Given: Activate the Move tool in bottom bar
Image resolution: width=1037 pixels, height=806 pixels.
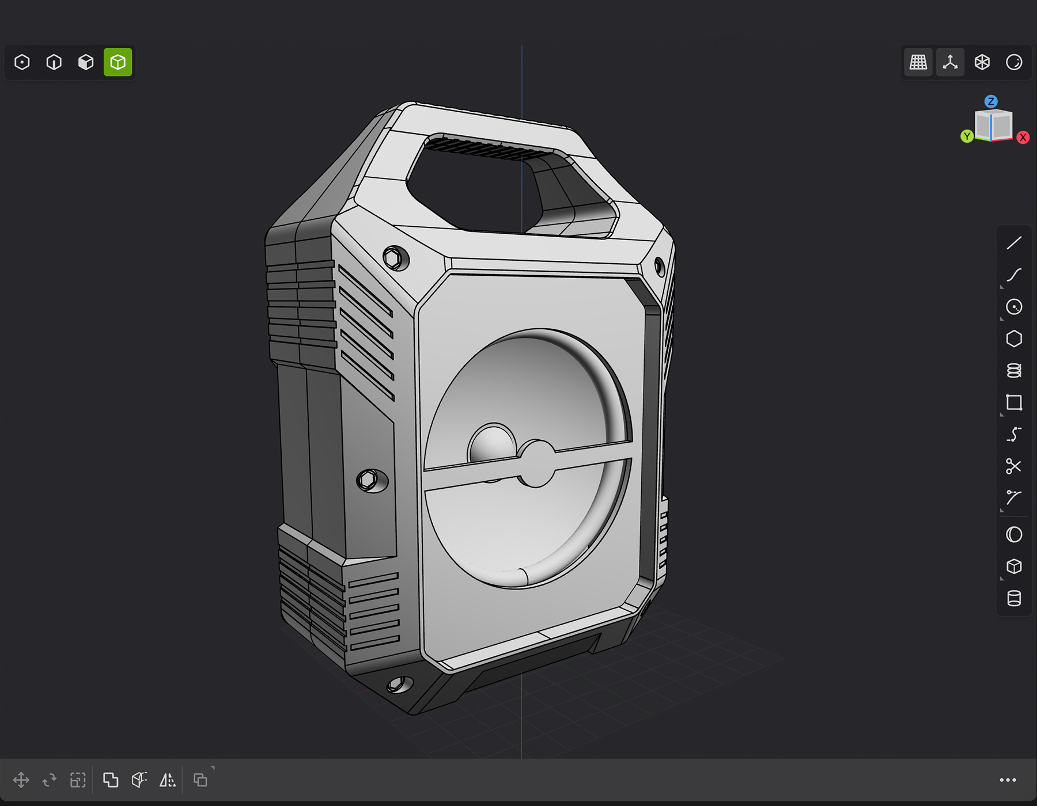Looking at the screenshot, I should [21, 780].
